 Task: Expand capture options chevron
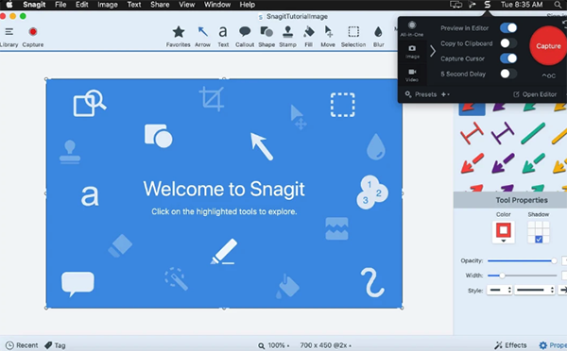(433, 51)
